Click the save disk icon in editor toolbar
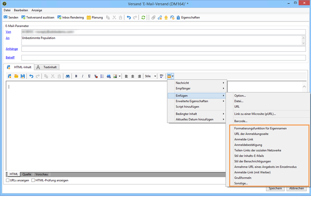The image size is (311, 200). click(x=23, y=76)
